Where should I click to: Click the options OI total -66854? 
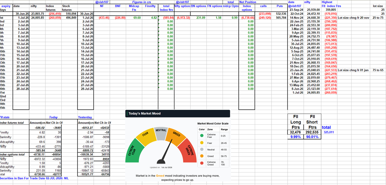click(56, 154)
